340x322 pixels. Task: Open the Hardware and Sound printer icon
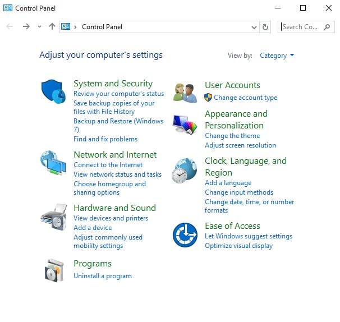[x=54, y=217]
